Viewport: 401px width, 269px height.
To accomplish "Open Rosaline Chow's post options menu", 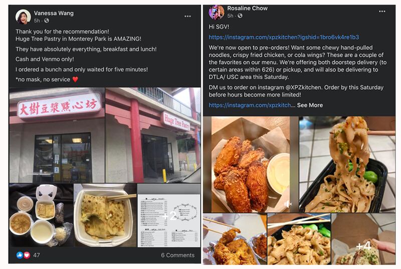I will pos(382,11).
